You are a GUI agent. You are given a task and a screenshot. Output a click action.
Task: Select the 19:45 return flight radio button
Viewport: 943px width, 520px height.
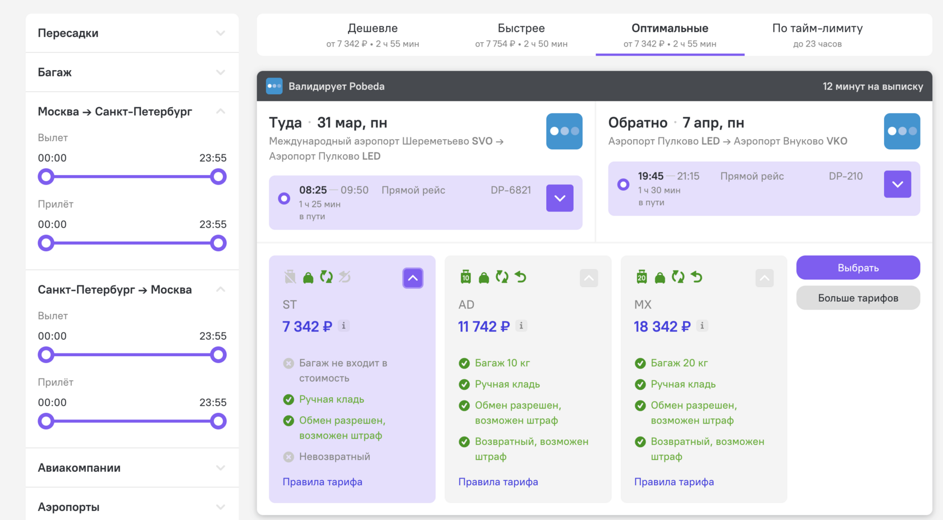tap(623, 184)
